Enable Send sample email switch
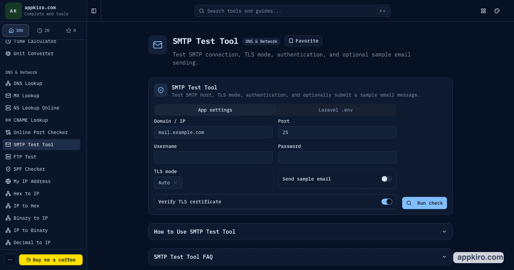The image size is (514, 270). [387, 179]
